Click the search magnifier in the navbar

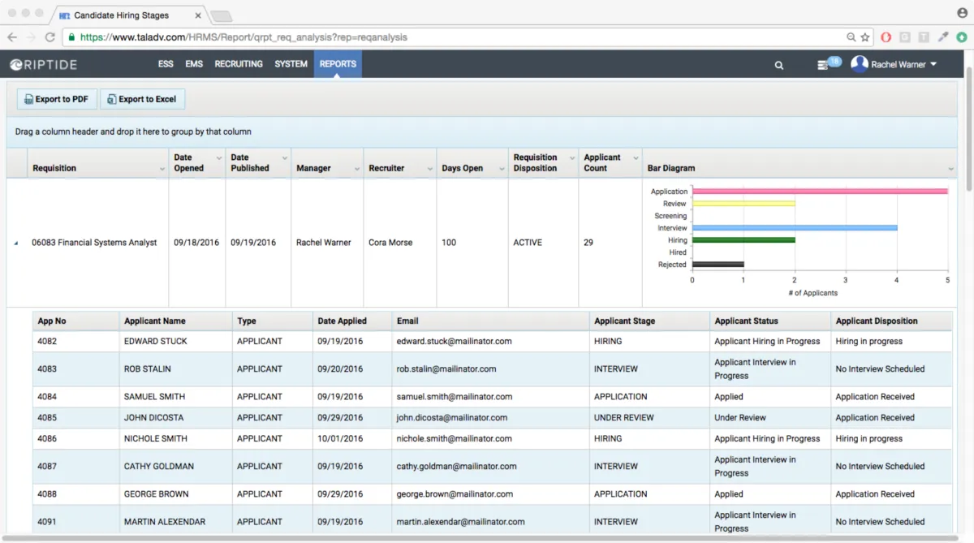point(779,65)
